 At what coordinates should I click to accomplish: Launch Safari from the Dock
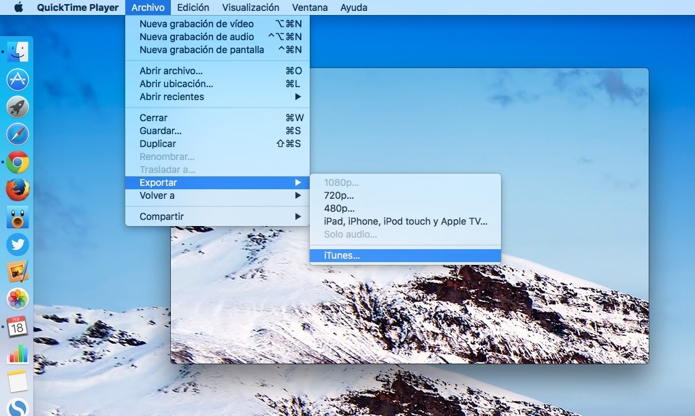coord(18,134)
